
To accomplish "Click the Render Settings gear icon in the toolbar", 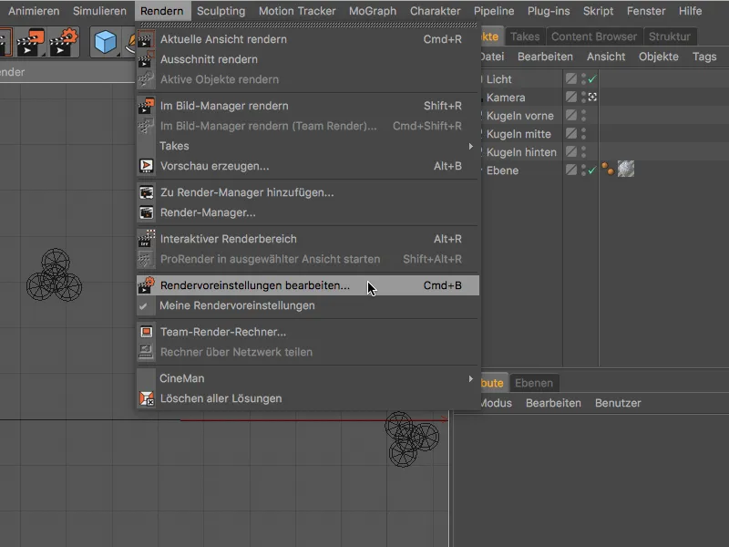I will click(60, 41).
